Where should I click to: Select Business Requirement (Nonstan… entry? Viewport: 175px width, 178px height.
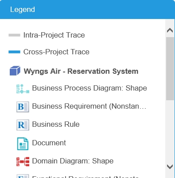pyautogui.click(x=89, y=106)
